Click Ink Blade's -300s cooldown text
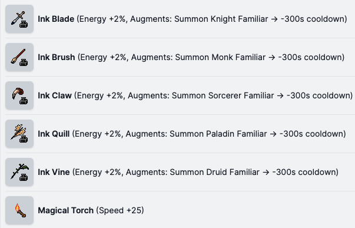Screen dimensions: 355x228 pyautogui.click(x=314, y=19)
